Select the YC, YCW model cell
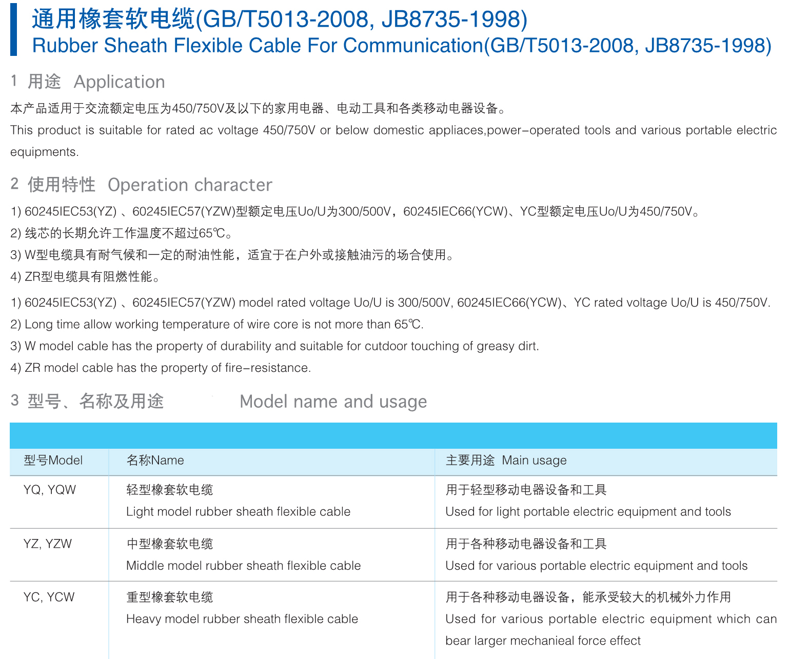The height and width of the screenshot is (659, 789). (49, 597)
